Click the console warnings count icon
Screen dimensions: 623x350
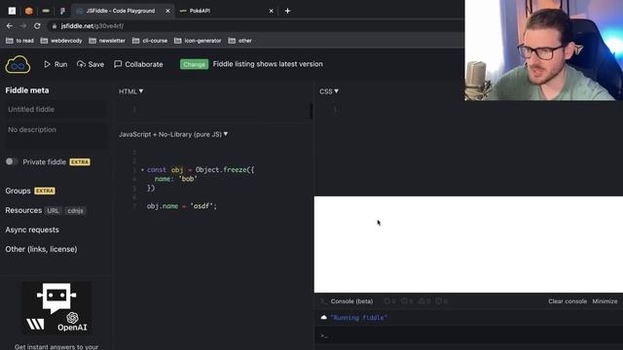coord(424,301)
